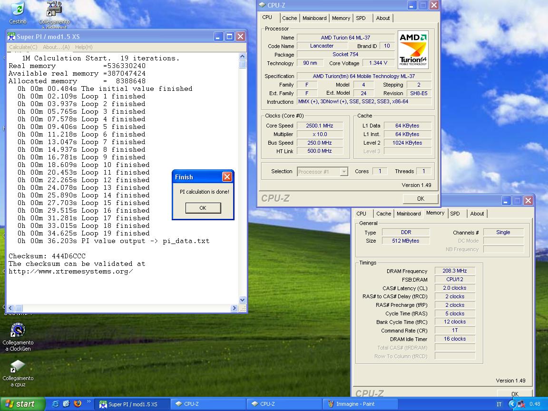Select the Collegamento a ClockGen shortcut
Screen dimensions: 548x411
18,337
